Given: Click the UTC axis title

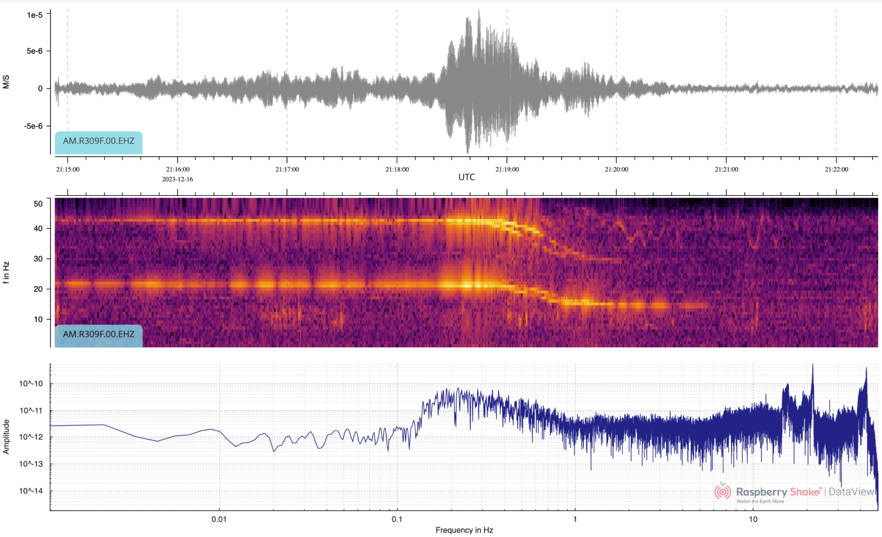Looking at the screenshot, I should (x=467, y=177).
